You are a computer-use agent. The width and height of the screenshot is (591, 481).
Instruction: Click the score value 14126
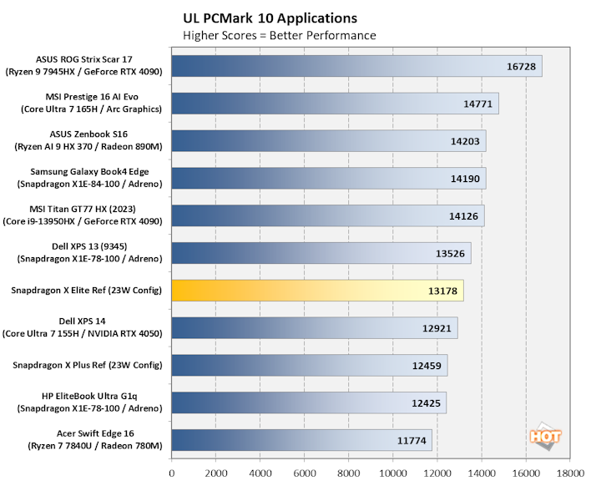tap(463, 216)
